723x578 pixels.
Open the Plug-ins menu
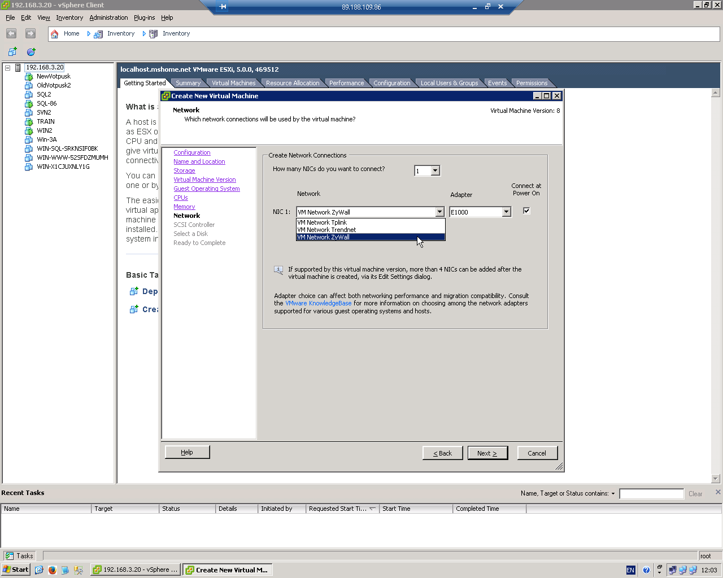[144, 17]
